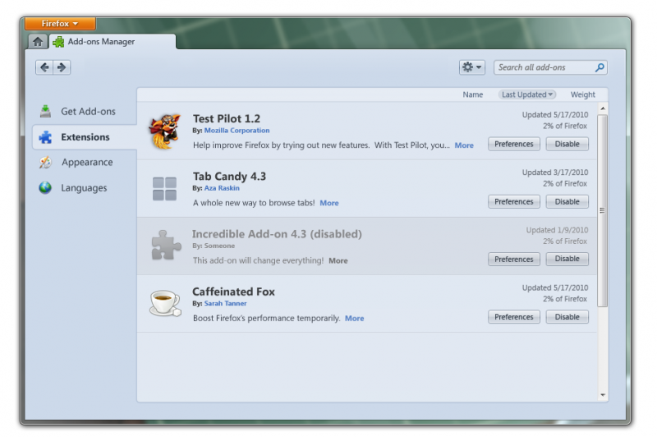Click the Search all add-ons field
Image resolution: width=657 pixels, height=437 pixels.
(x=544, y=67)
